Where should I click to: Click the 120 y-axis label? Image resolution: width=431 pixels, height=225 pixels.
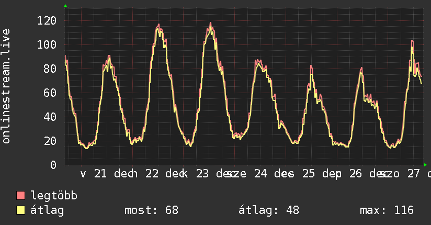[x=47, y=20]
